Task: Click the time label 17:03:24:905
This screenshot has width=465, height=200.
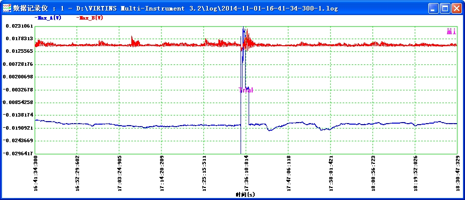Action: tap(120, 173)
